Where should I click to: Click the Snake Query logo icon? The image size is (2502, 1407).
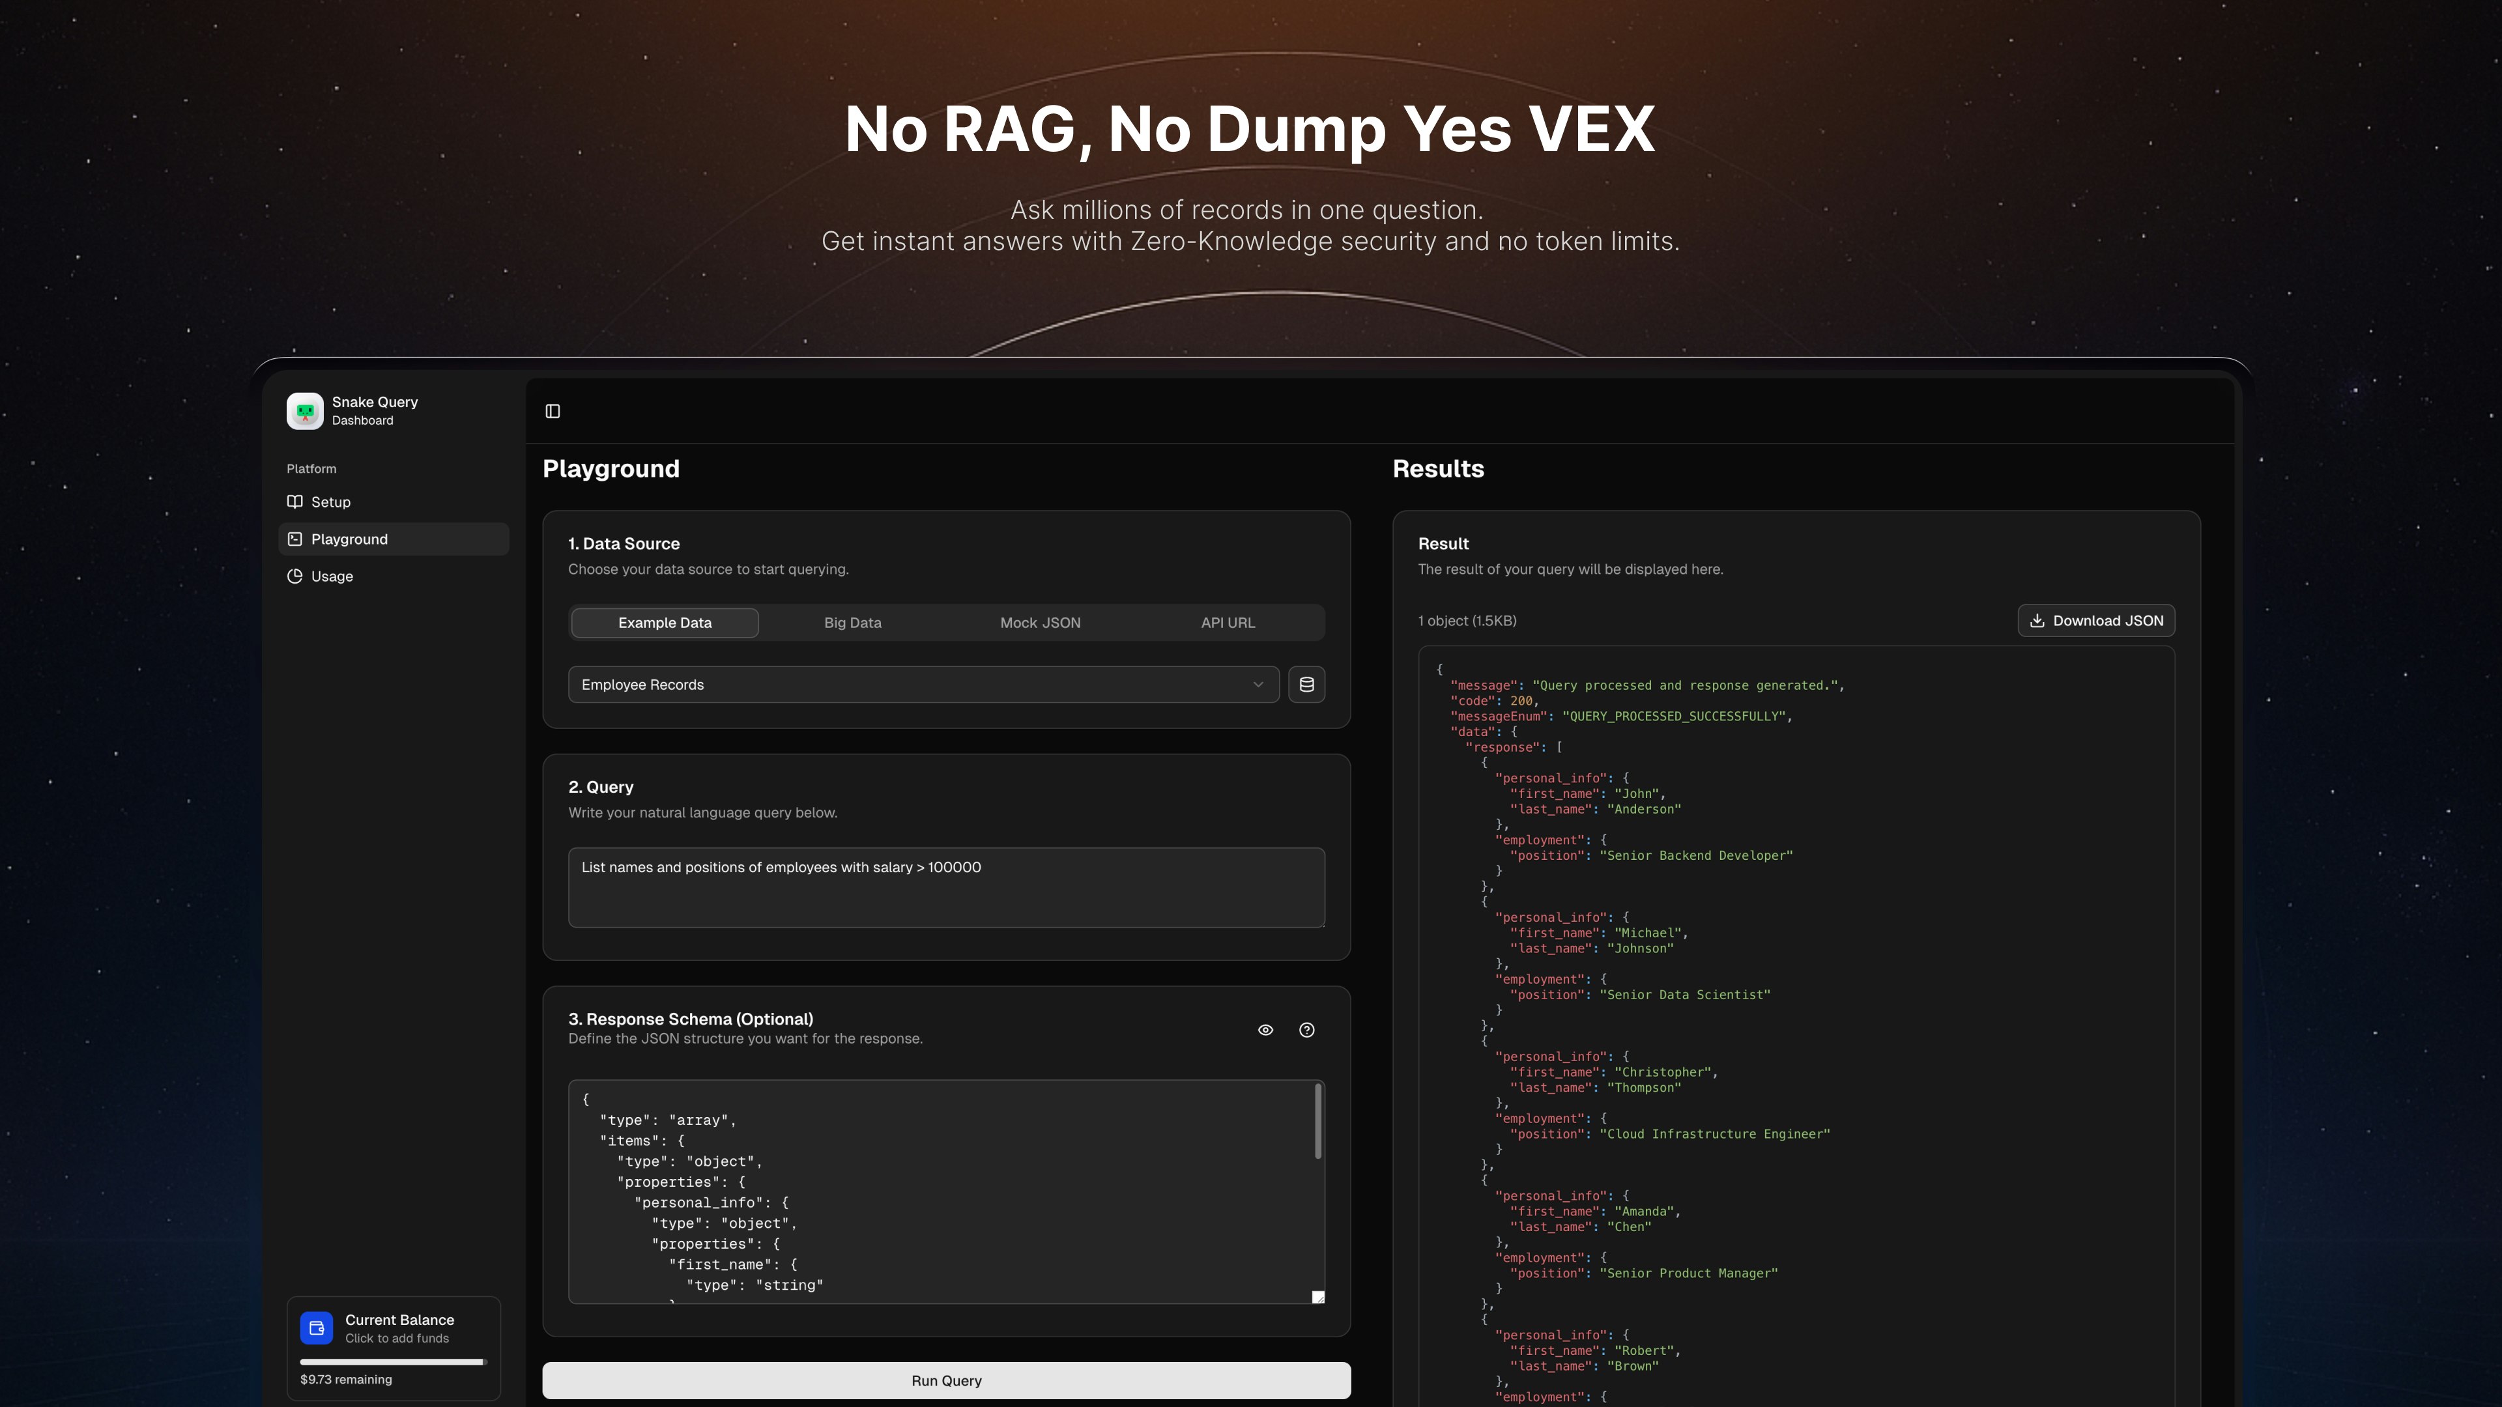(x=304, y=411)
